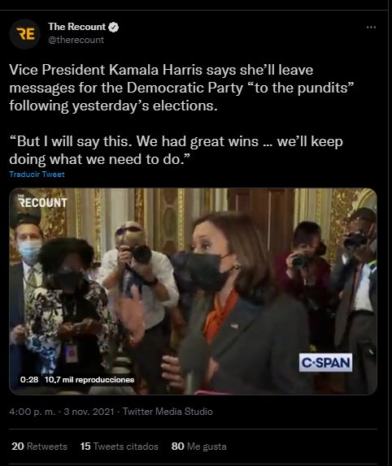The image size is (392, 466).
Task: Click the RE logo in the avatar circle
Action: [25, 34]
